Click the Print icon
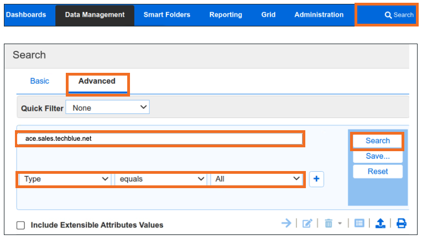The width and height of the screenshot is (422, 240). point(401,223)
